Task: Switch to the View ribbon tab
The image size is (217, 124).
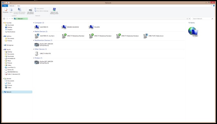Action: point(19,6)
